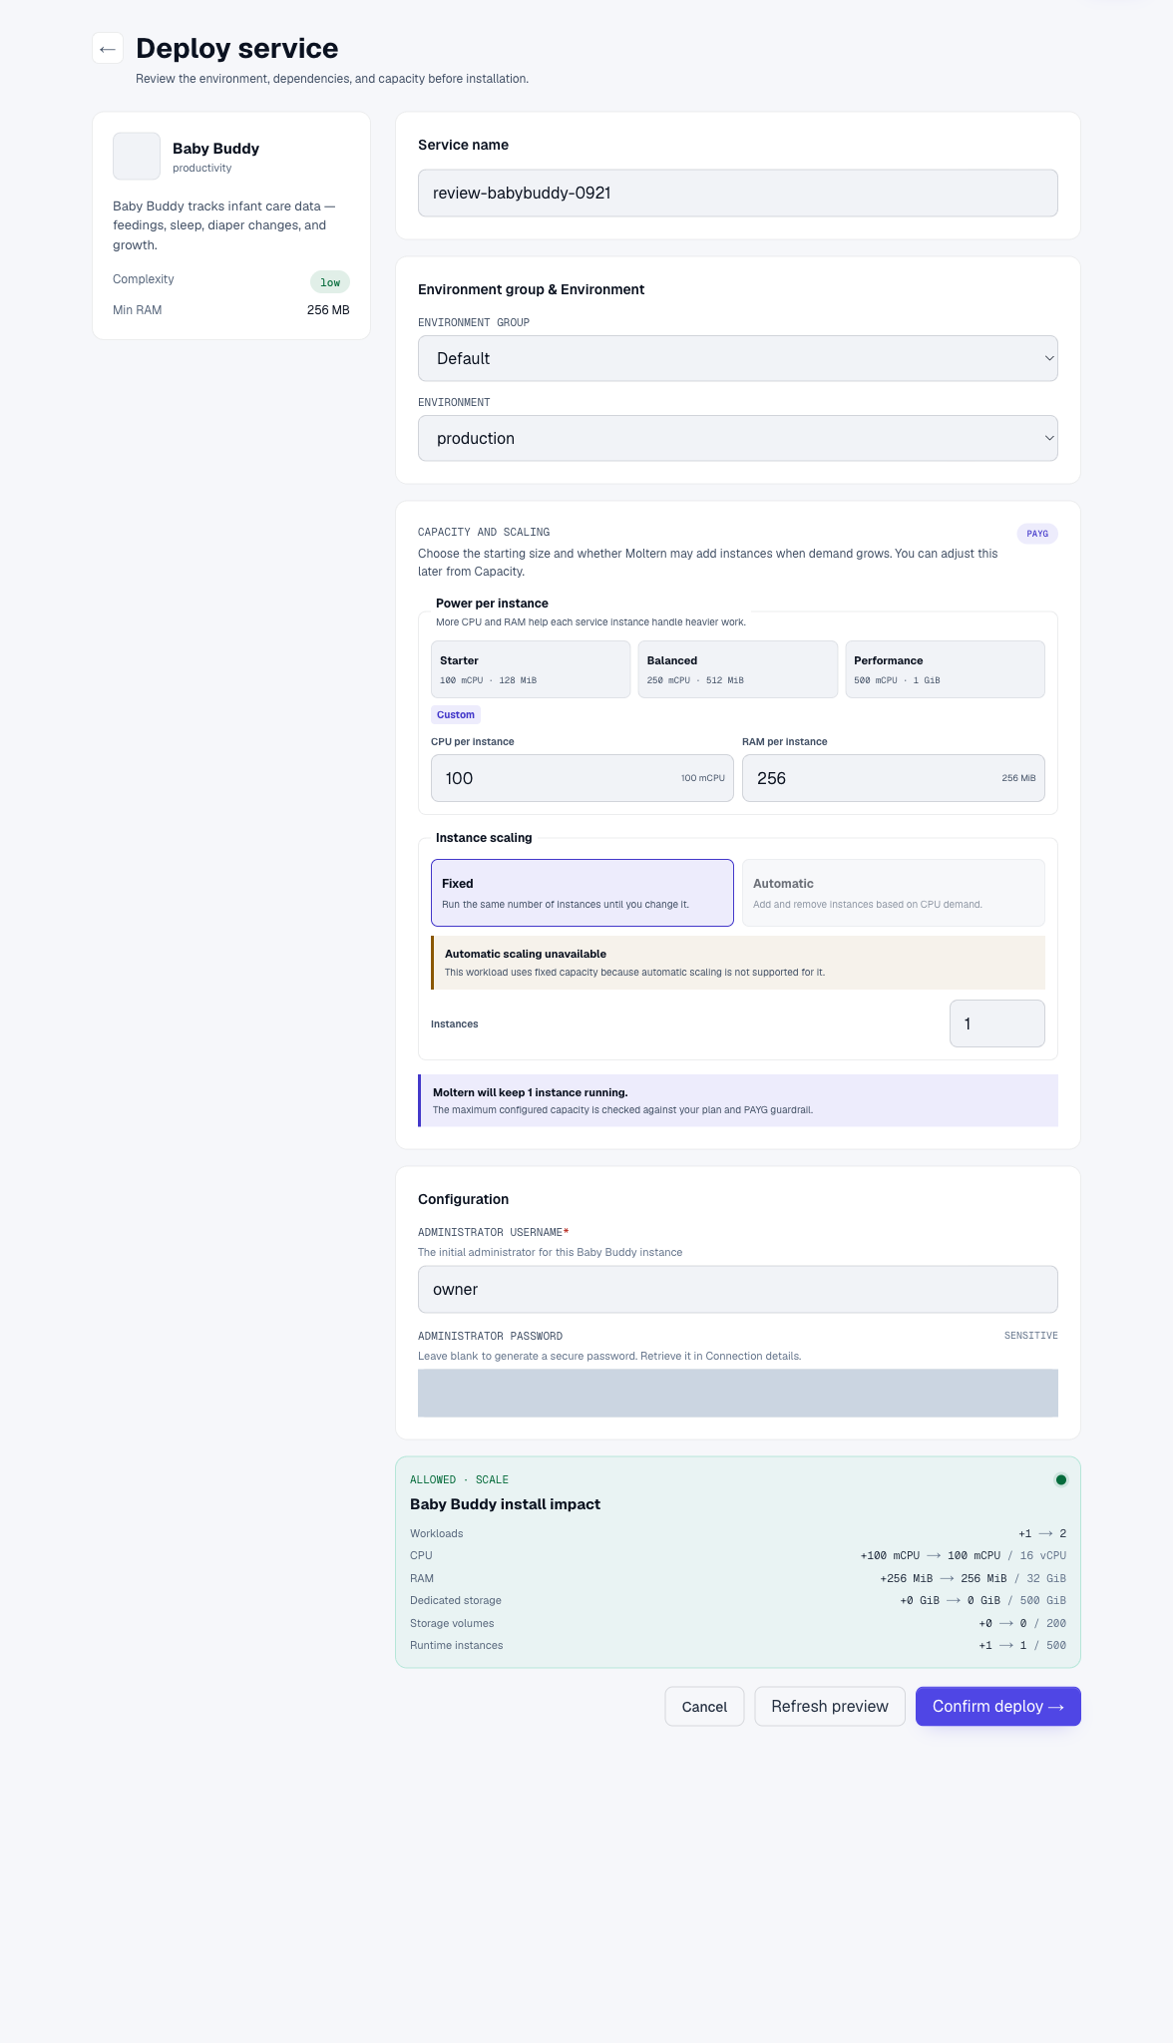
Task: Click the CPU row impact value
Action: click(964, 1555)
